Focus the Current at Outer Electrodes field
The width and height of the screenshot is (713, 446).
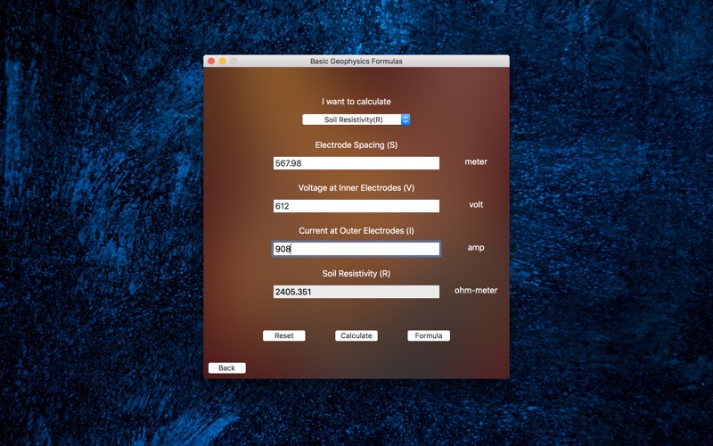coord(356,249)
